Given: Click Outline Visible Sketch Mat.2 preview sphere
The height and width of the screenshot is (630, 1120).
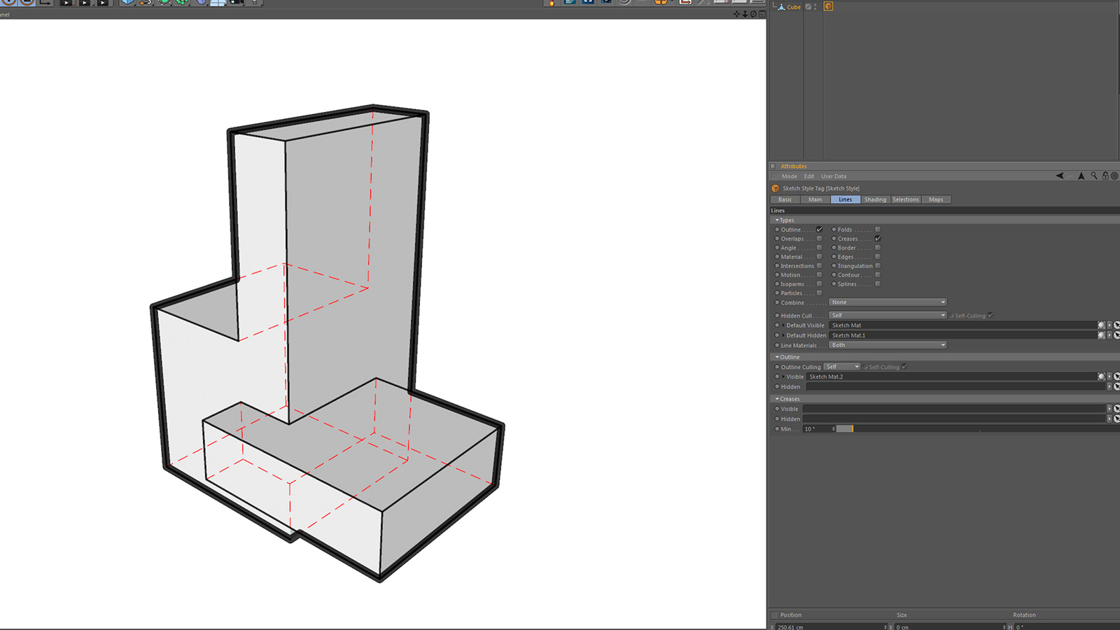Looking at the screenshot, I should click(x=1101, y=377).
